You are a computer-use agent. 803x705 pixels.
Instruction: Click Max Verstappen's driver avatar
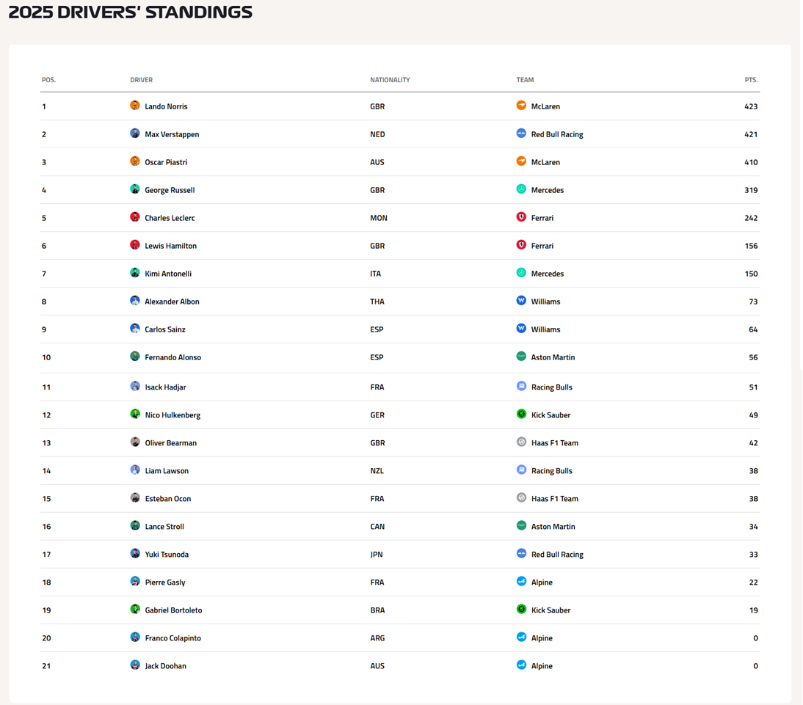(x=135, y=134)
